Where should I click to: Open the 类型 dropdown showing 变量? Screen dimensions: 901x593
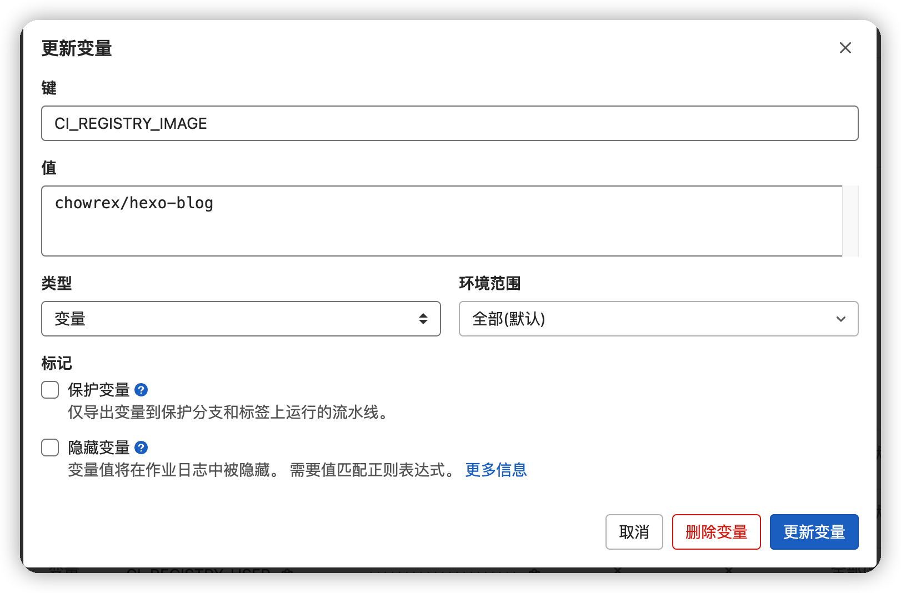(x=241, y=319)
